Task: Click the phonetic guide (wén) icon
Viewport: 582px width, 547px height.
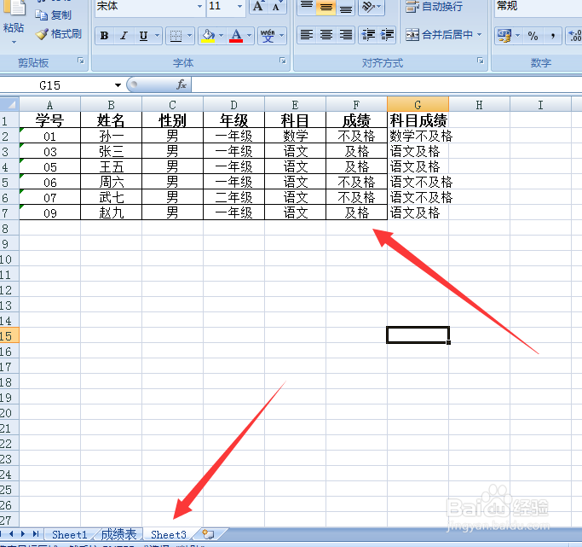Action: (x=268, y=36)
